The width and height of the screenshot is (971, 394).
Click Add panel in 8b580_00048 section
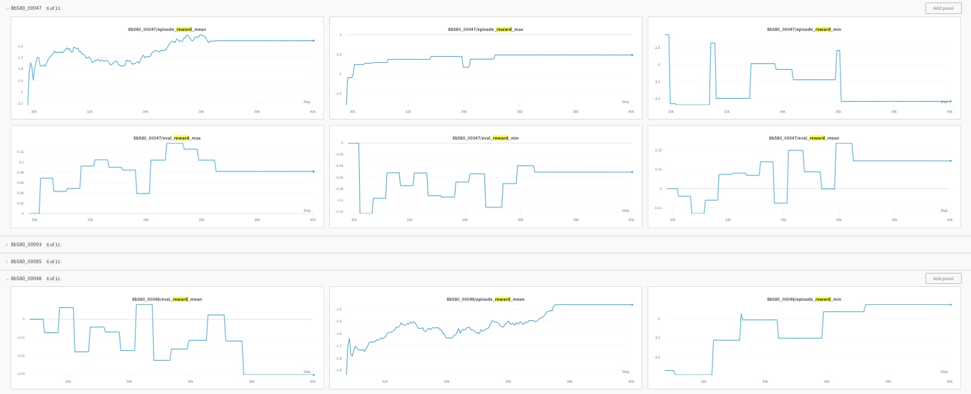pyautogui.click(x=943, y=279)
